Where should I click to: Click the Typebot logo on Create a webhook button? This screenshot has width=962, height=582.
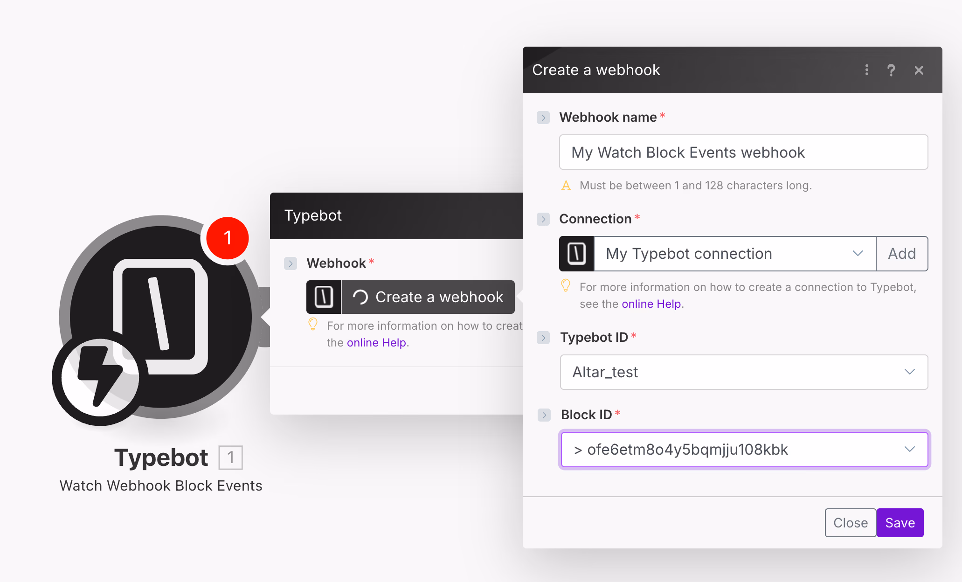[324, 297]
